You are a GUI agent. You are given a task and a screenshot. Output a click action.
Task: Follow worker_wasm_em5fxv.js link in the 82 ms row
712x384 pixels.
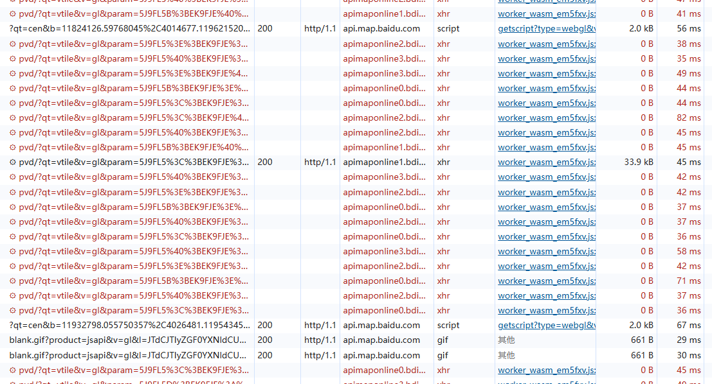click(546, 118)
